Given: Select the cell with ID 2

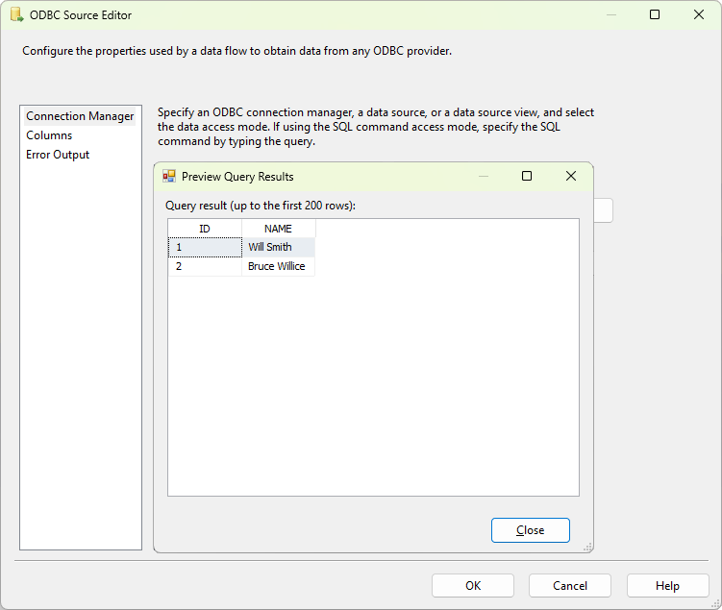Looking at the screenshot, I should click(x=205, y=266).
